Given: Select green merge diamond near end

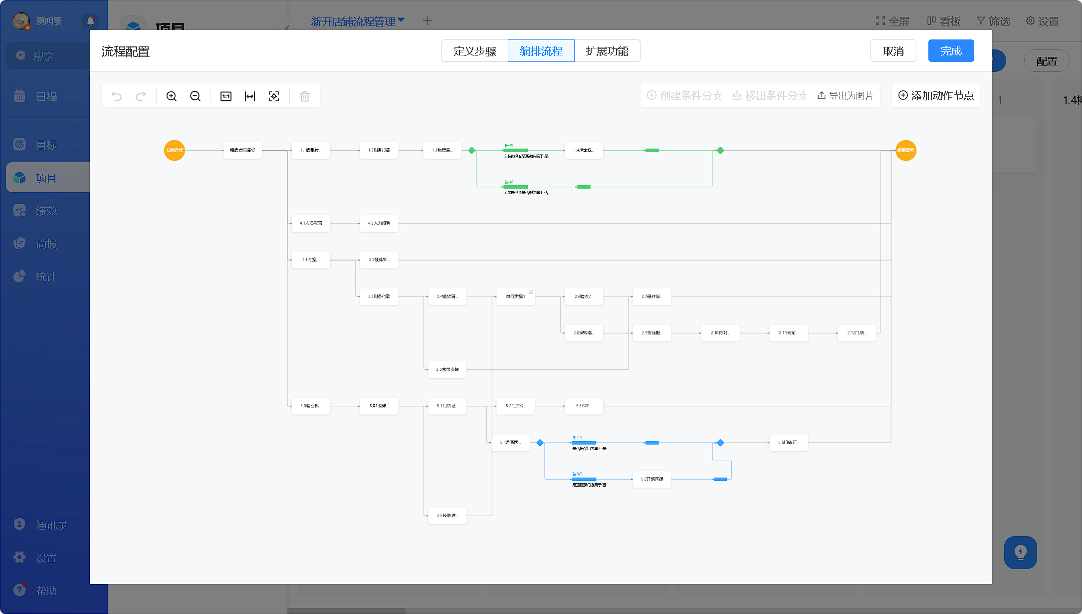Looking at the screenshot, I should coord(720,150).
